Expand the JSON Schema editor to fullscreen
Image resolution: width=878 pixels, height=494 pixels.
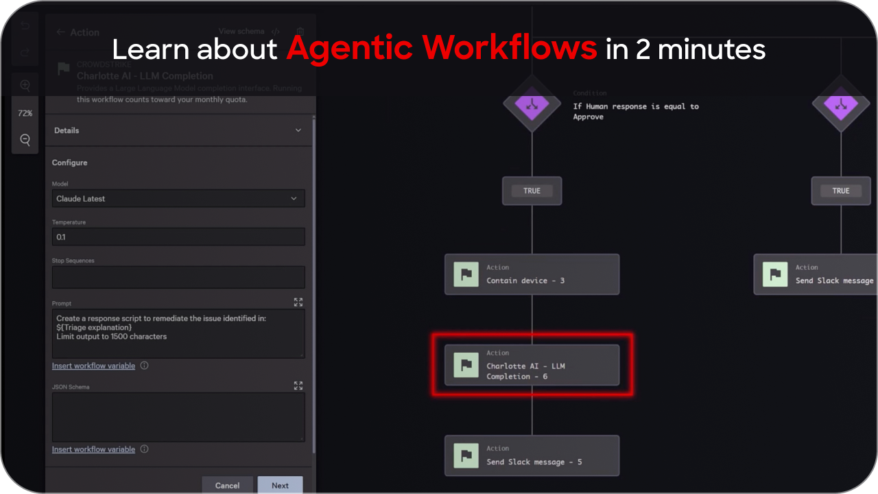298,386
